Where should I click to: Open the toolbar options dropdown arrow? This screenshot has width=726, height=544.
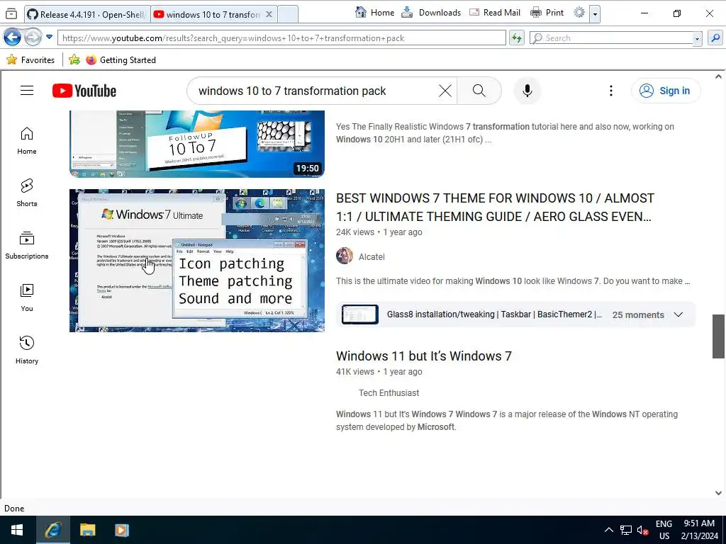click(x=595, y=13)
